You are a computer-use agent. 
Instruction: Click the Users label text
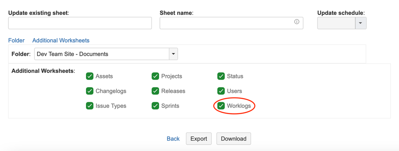pyautogui.click(x=235, y=91)
